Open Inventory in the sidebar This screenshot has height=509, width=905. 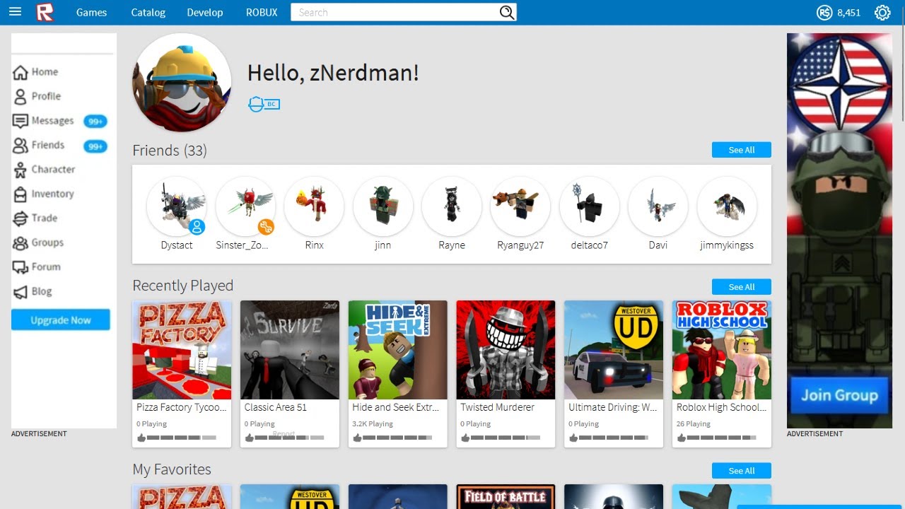pyautogui.click(x=52, y=194)
